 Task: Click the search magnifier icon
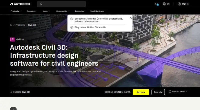pos(41,4)
